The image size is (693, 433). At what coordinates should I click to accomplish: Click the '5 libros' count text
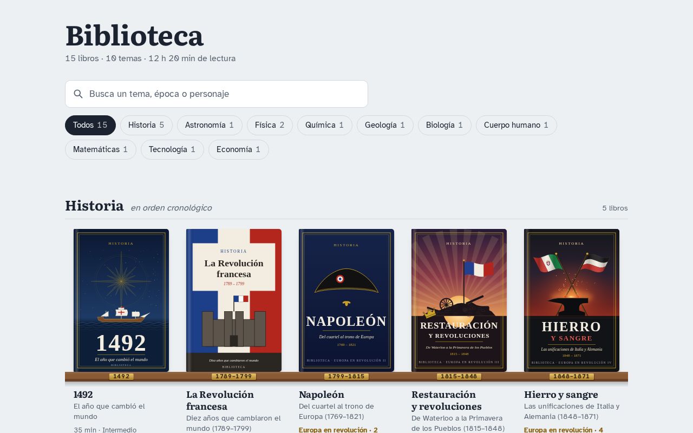tap(615, 208)
